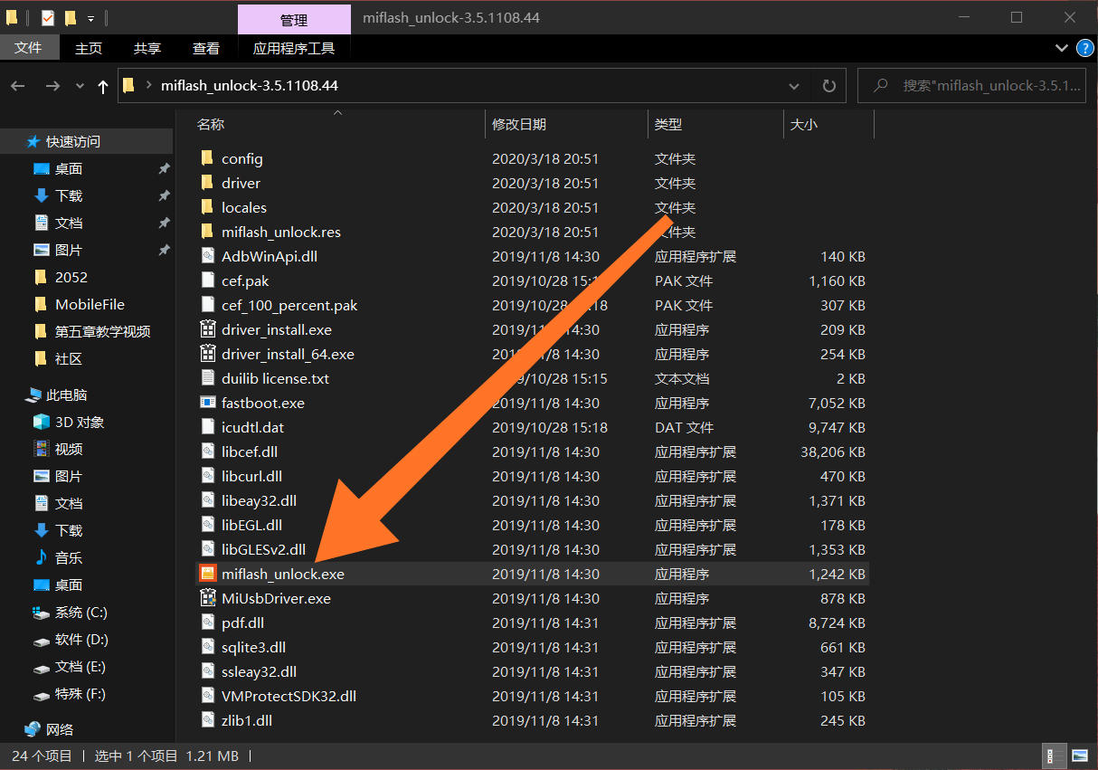This screenshot has width=1098, height=770.
Task: Select the file named VMProtectSDK32.dll
Action: (289, 696)
